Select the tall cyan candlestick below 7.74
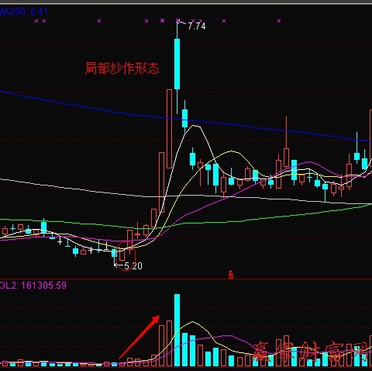This screenshot has width=372, height=371. 177,64
